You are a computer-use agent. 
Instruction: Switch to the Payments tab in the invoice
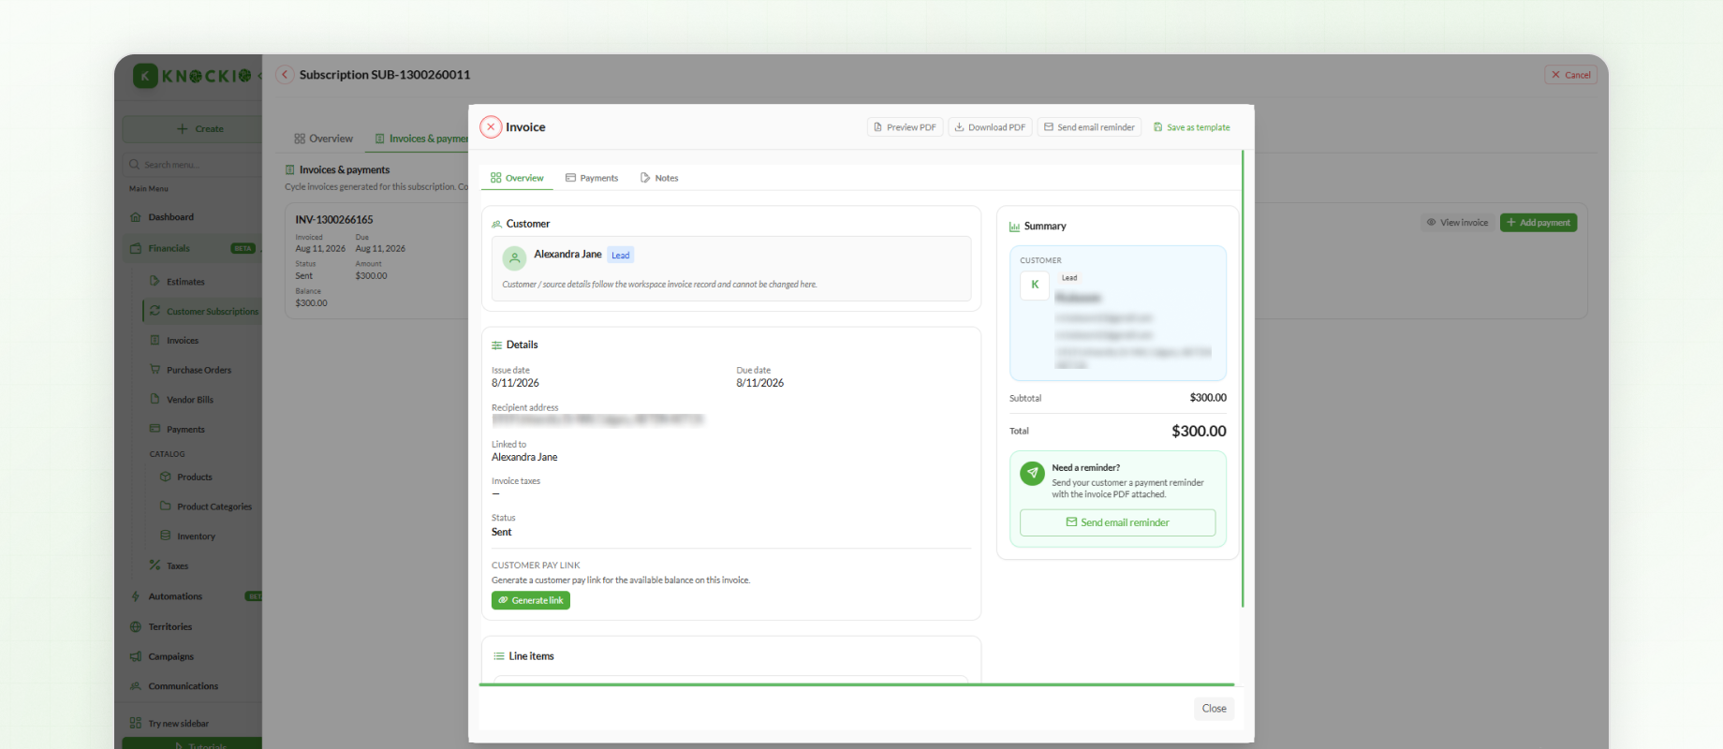click(592, 178)
